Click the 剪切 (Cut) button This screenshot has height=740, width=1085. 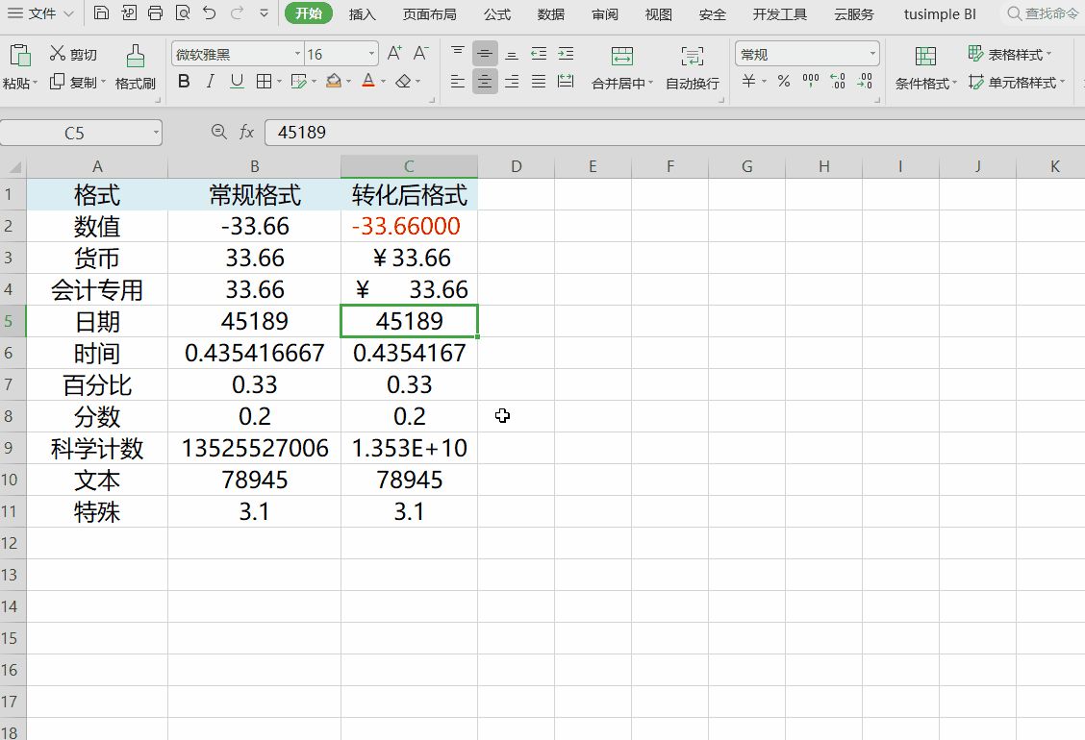[74, 55]
